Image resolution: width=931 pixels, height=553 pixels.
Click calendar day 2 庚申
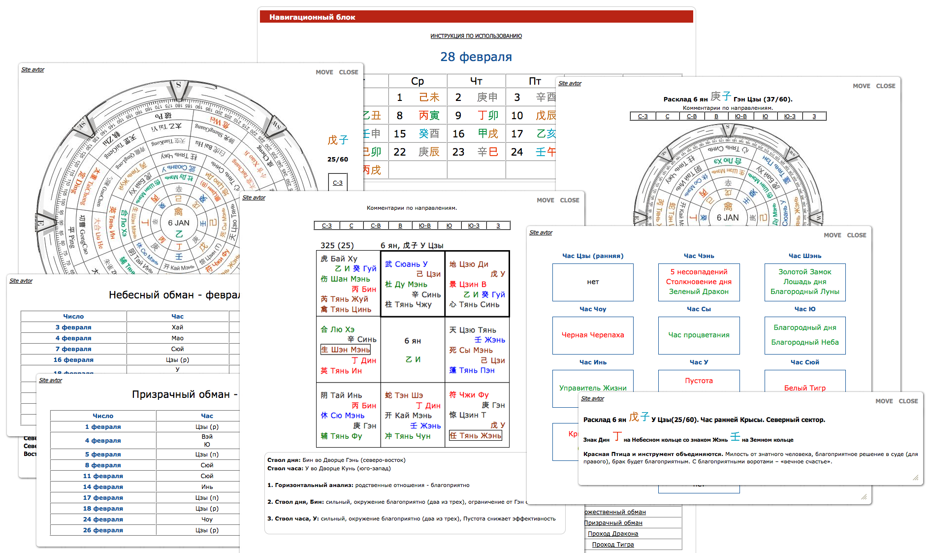[x=476, y=97]
